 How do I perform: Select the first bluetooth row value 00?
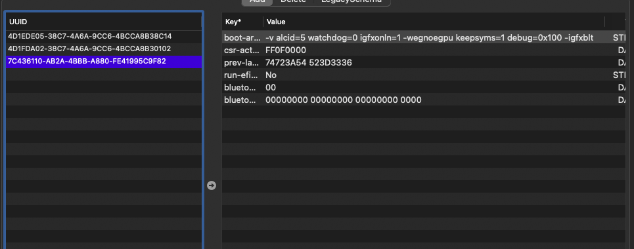[271, 88]
